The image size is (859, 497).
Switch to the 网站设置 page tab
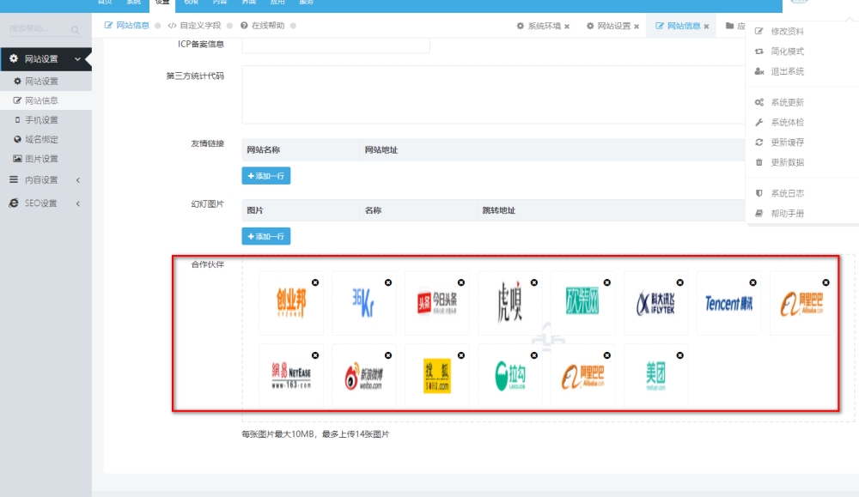click(609, 26)
